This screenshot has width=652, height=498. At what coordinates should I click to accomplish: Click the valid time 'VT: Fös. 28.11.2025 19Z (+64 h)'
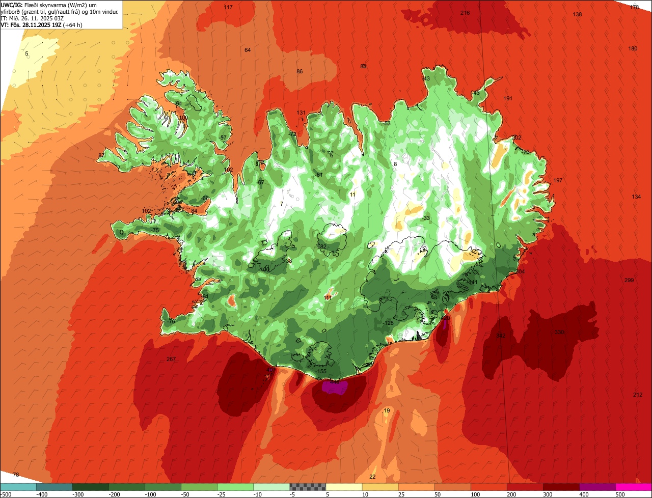coord(42,24)
